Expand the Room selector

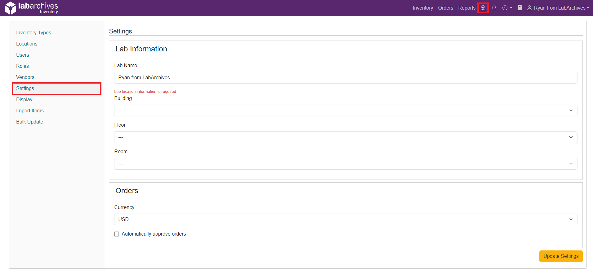[346, 164]
